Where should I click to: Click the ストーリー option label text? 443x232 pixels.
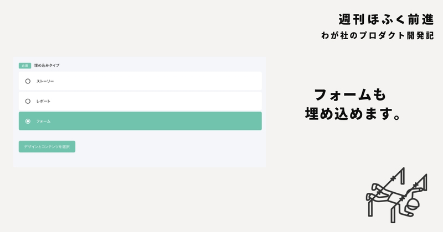(x=45, y=81)
